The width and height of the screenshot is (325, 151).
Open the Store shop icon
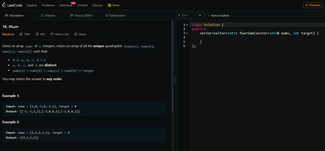110,5
